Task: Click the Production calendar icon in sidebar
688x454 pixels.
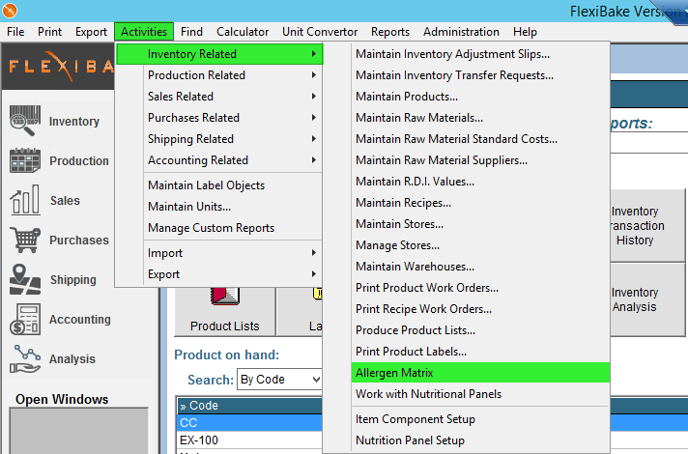Action: tap(25, 160)
